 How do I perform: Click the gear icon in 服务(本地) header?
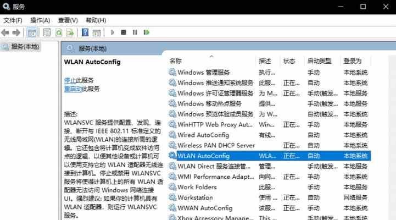pyautogui.click(x=70, y=48)
